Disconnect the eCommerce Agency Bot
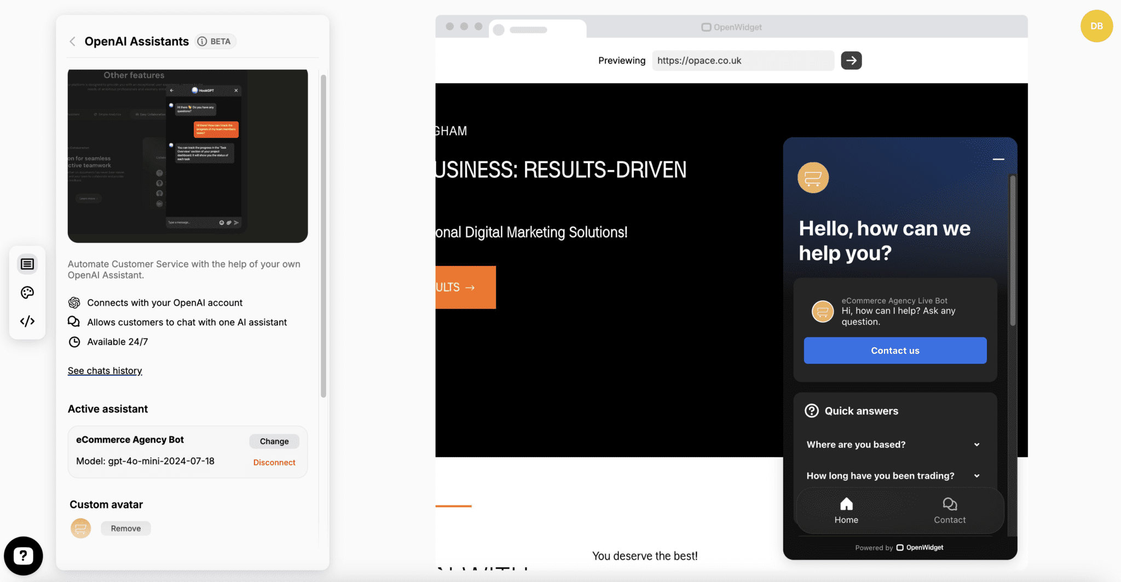This screenshot has width=1121, height=582. (x=274, y=462)
